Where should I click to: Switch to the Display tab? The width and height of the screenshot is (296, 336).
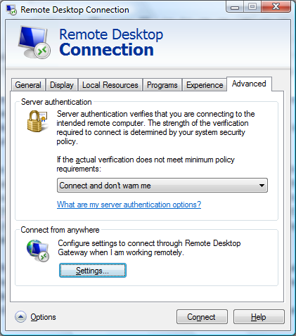(x=62, y=85)
